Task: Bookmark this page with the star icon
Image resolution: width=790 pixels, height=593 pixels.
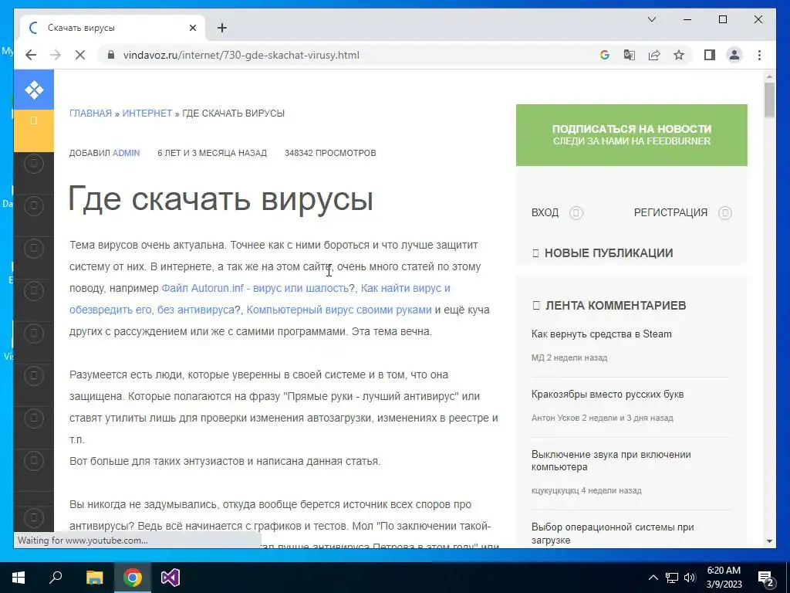Action: (679, 55)
